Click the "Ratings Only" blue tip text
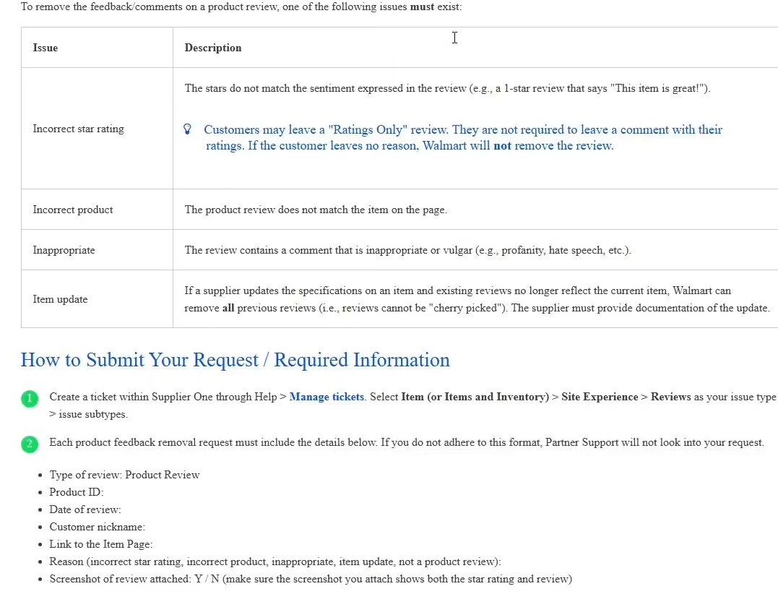Screen dimensions: 778x594 click(x=462, y=137)
